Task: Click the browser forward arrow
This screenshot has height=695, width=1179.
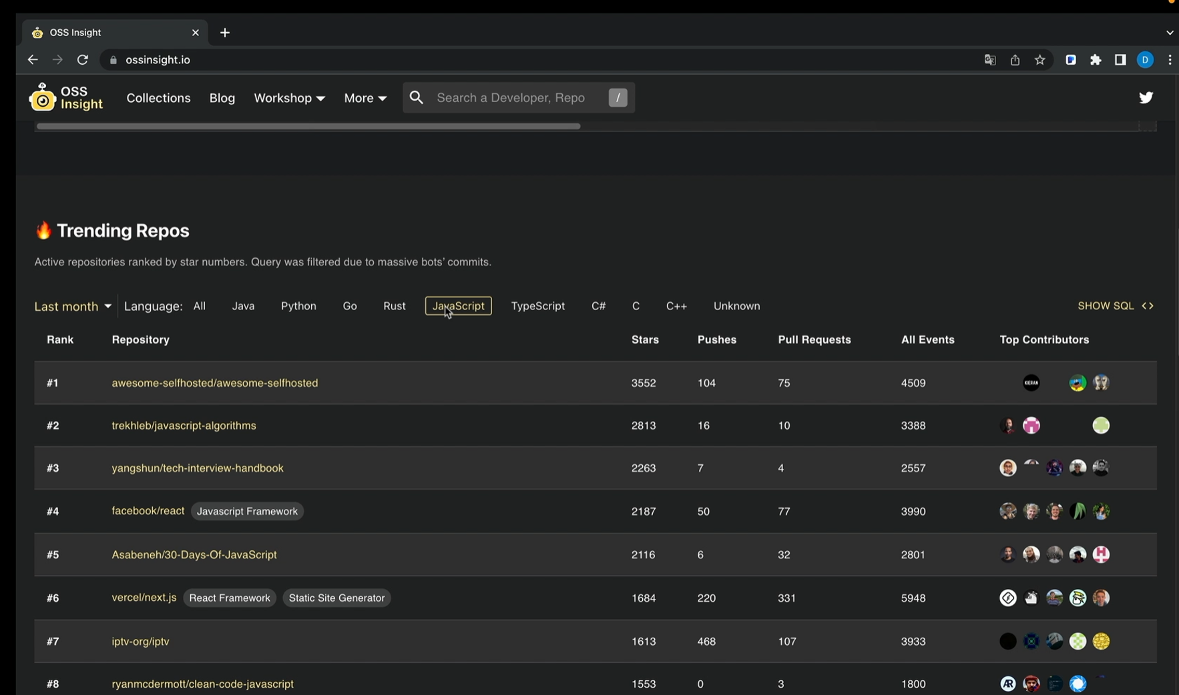Action: [x=57, y=60]
